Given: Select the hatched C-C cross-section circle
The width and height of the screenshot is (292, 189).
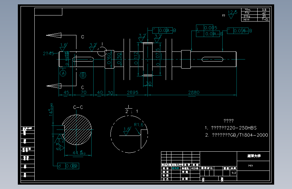Looking at the screenshot, I should 77,130.
